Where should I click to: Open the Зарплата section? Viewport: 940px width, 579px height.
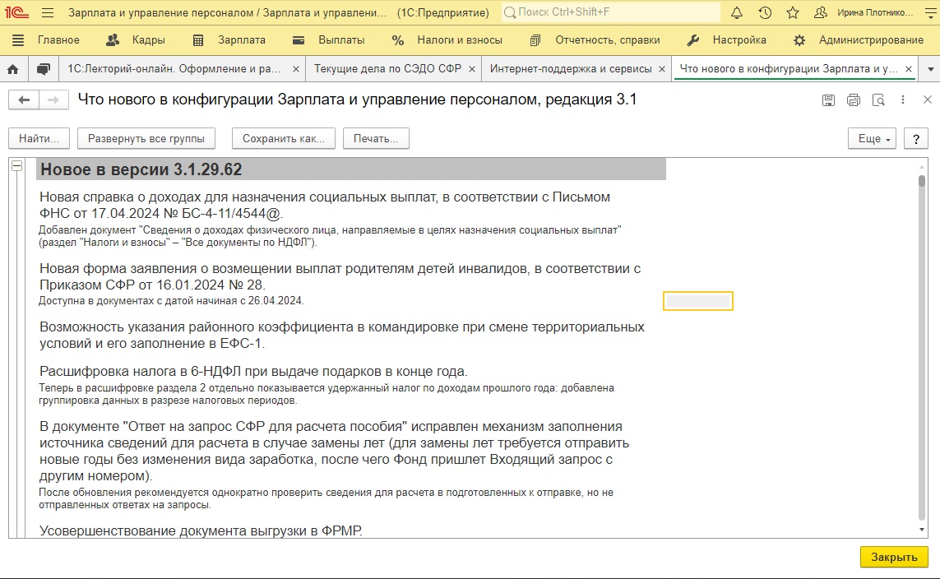(x=242, y=40)
